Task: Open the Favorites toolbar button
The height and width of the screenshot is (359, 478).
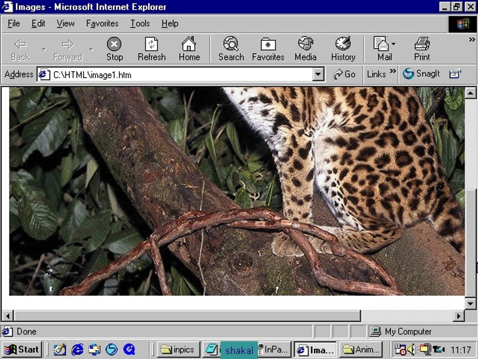Action: click(268, 49)
